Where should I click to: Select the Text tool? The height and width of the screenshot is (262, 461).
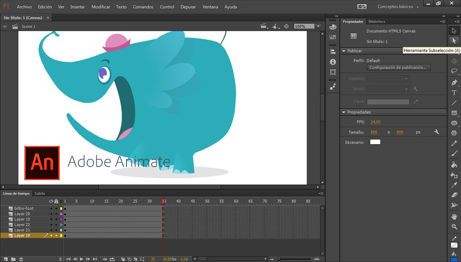tap(454, 93)
